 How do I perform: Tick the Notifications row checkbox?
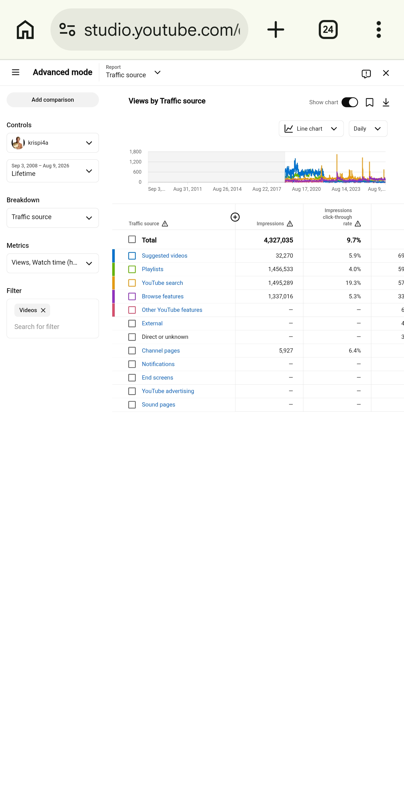pos(132,364)
